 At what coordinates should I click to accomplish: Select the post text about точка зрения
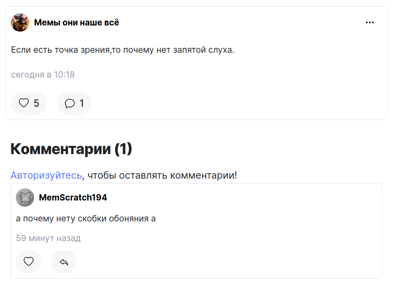pyautogui.click(x=122, y=49)
